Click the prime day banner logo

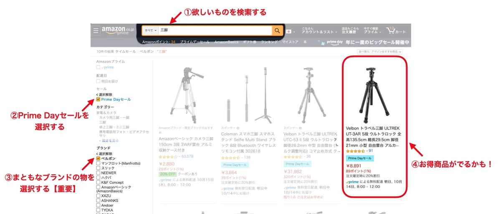tap(334, 43)
